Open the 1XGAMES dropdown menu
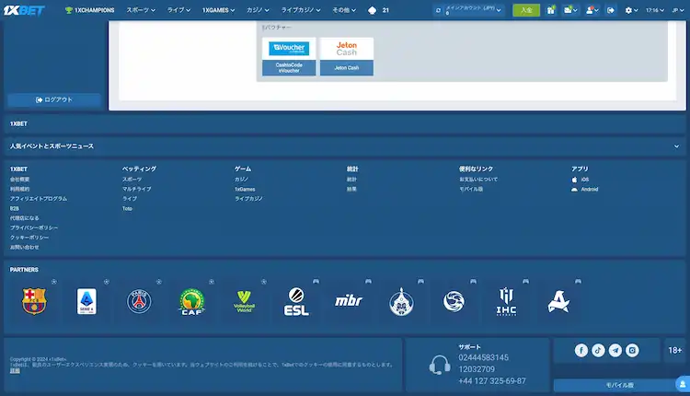The width and height of the screenshot is (690, 396). coord(218,10)
